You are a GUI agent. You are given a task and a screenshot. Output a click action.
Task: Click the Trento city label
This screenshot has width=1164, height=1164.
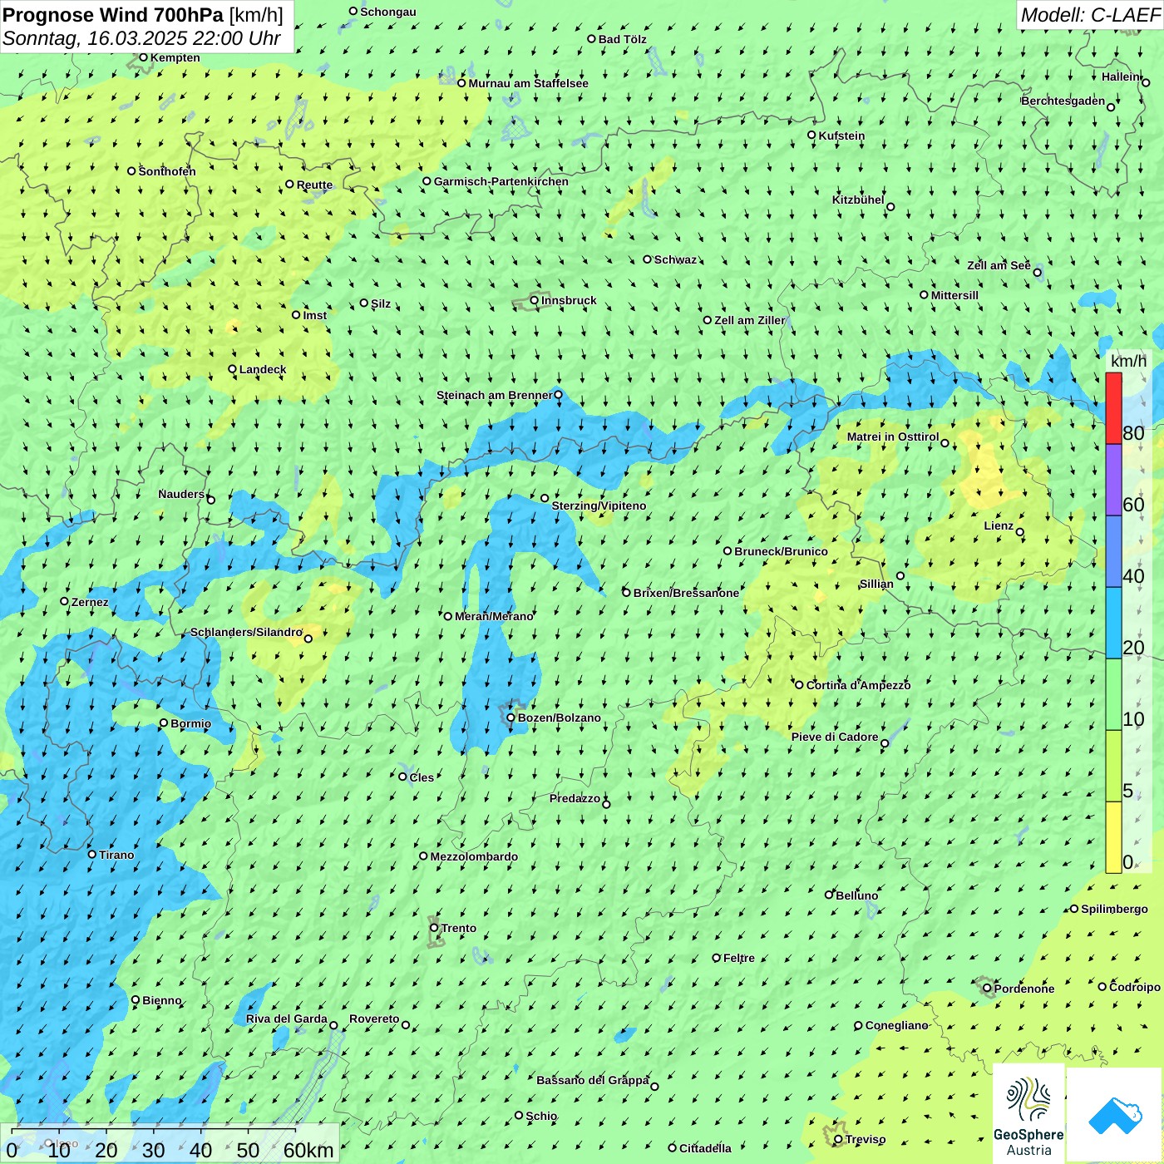459,928
